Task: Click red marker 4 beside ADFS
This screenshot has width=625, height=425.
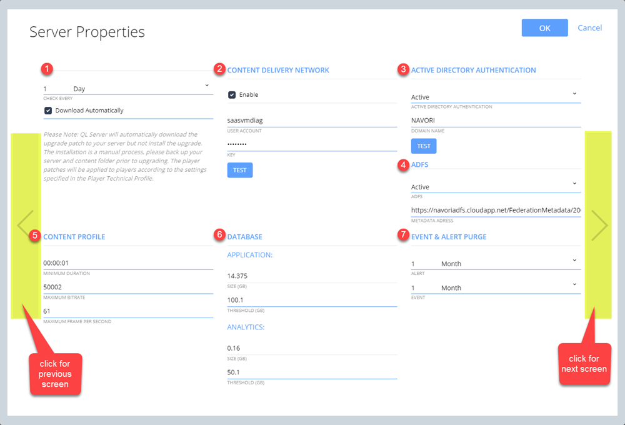Action: 403,165
